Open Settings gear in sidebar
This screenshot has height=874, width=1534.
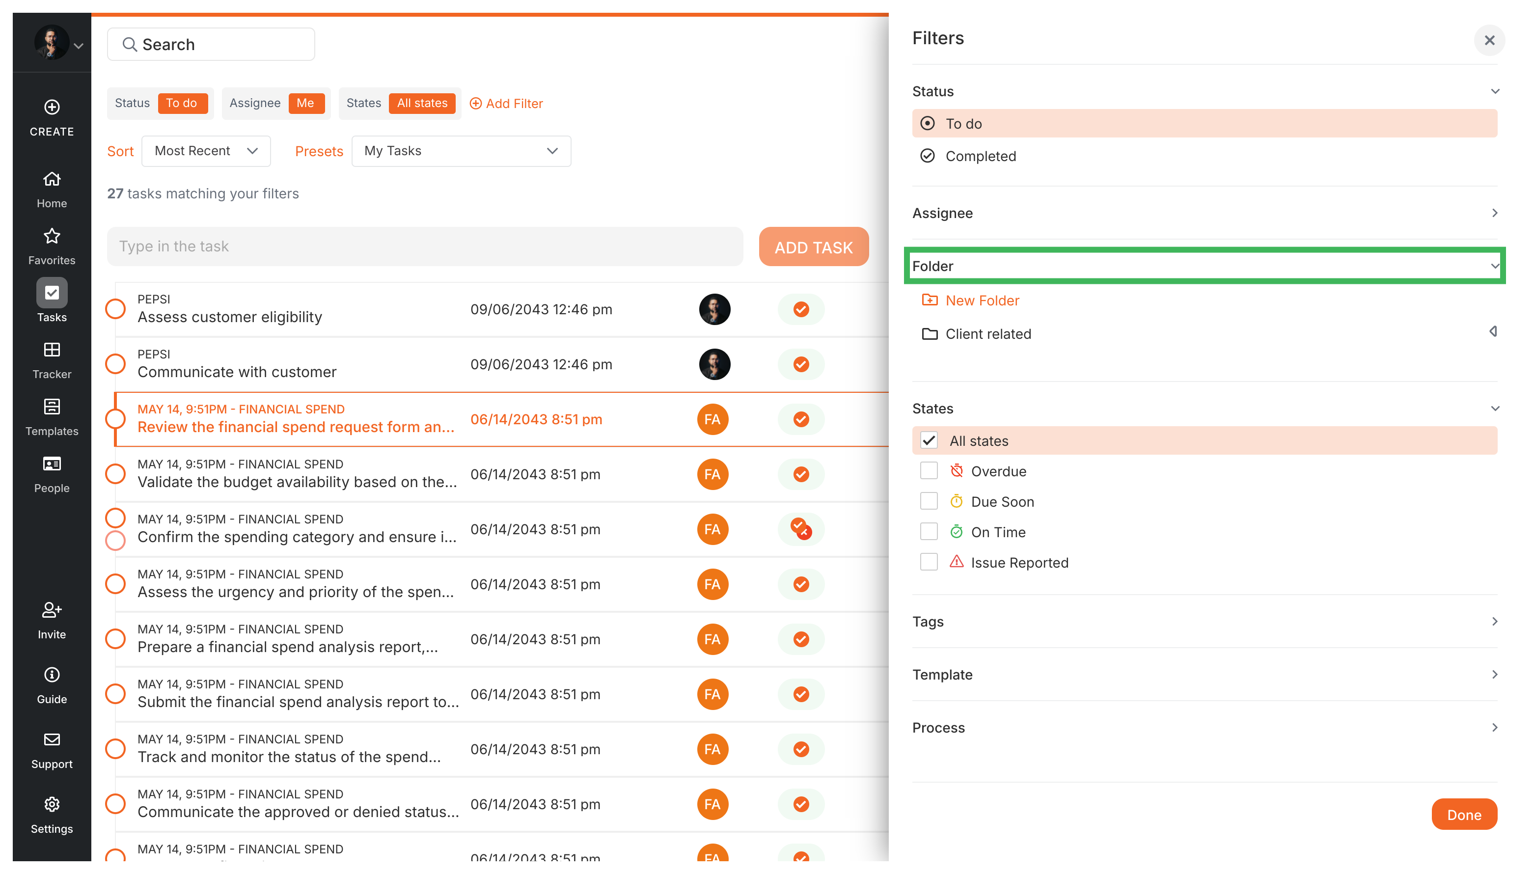(52, 804)
